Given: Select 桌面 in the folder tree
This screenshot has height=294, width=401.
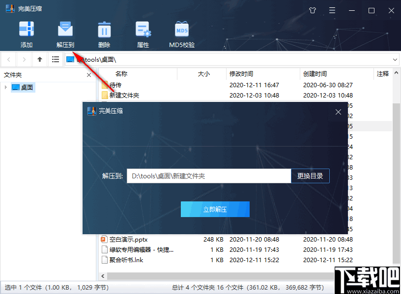Looking at the screenshot, I should (x=23, y=87).
